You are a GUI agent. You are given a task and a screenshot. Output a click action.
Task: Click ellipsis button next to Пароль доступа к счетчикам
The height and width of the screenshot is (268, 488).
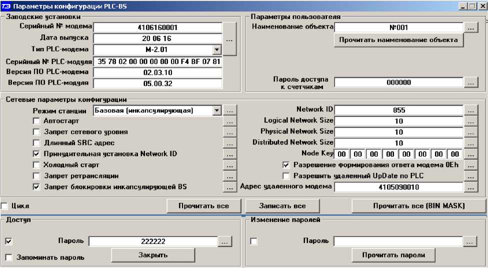(x=470, y=82)
